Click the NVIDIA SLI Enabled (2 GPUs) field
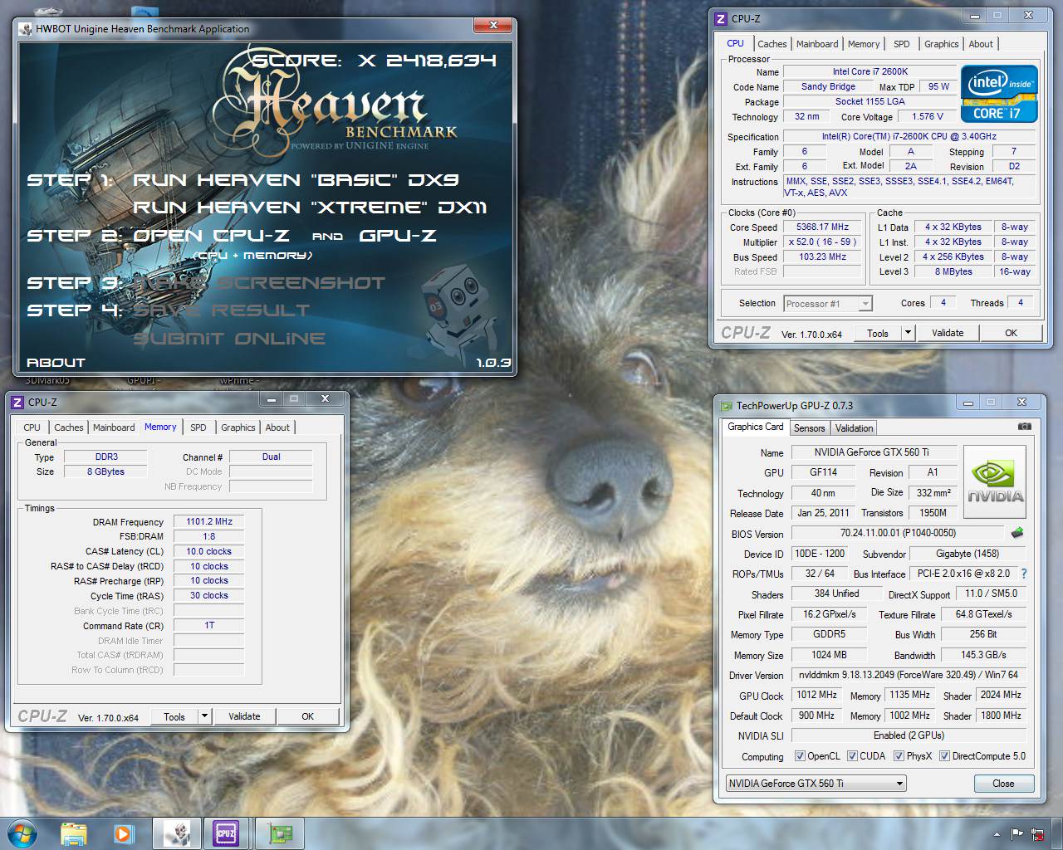Screen dimensions: 1063x850 (909, 735)
